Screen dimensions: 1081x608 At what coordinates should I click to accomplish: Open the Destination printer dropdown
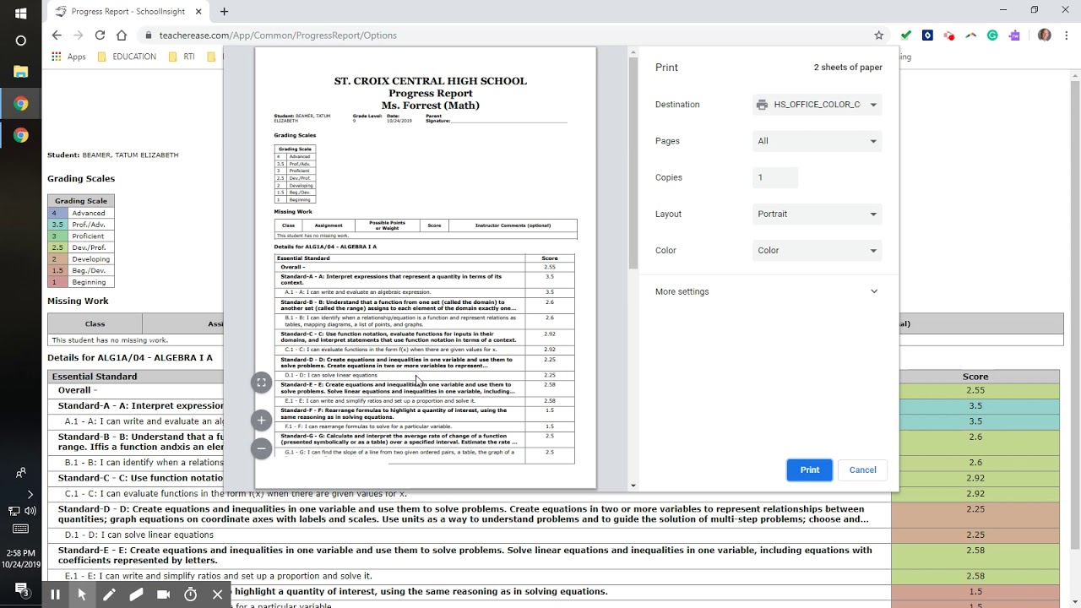(x=817, y=105)
